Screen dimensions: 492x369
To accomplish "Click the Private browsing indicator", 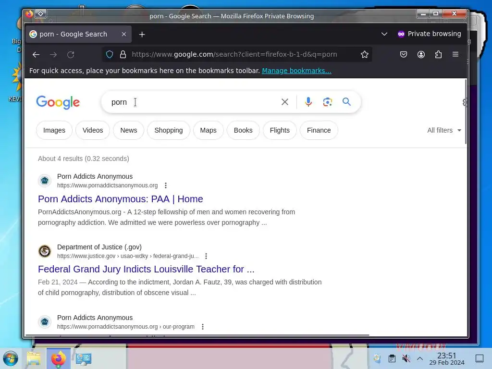I will 429,34.
